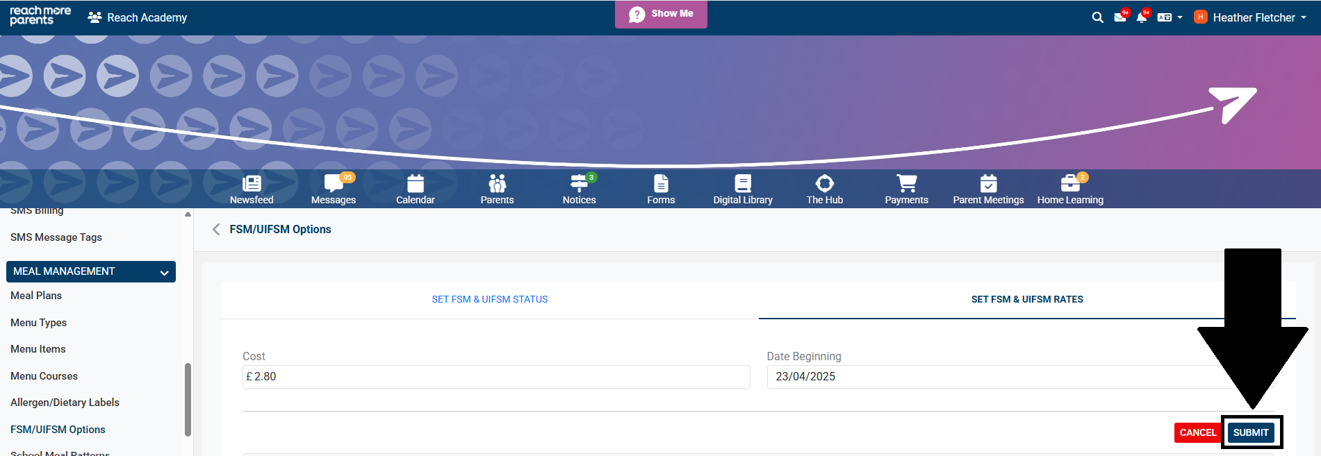The height and width of the screenshot is (456, 1321).
Task: Open the Payments cart icon
Action: coord(906,184)
